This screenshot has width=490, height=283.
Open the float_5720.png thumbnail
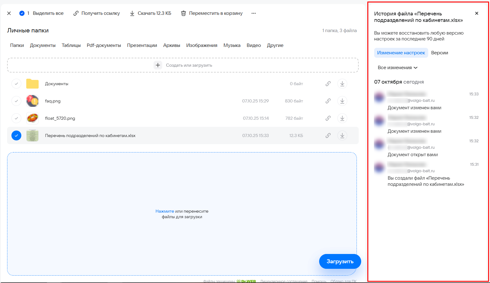point(32,118)
